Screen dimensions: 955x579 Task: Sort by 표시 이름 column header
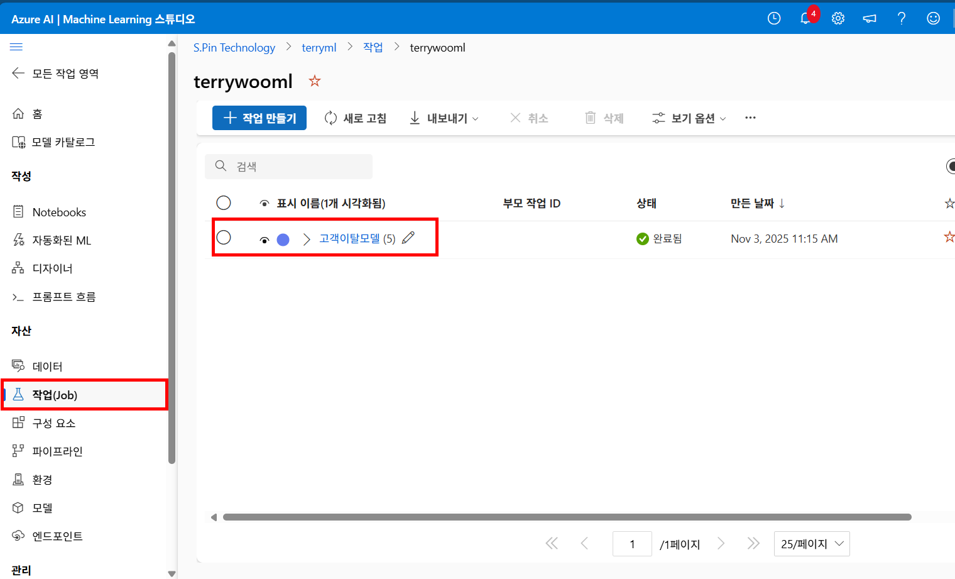pyautogui.click(x=331, y=203)
